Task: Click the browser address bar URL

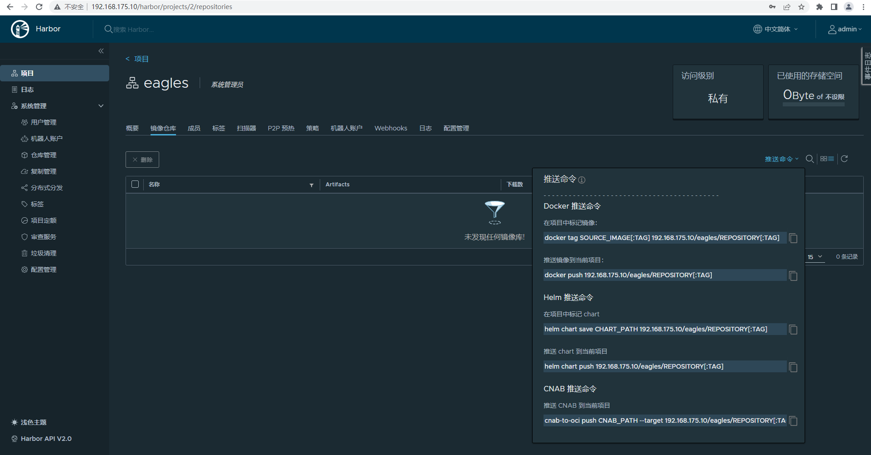Action: tap(162, 7)
